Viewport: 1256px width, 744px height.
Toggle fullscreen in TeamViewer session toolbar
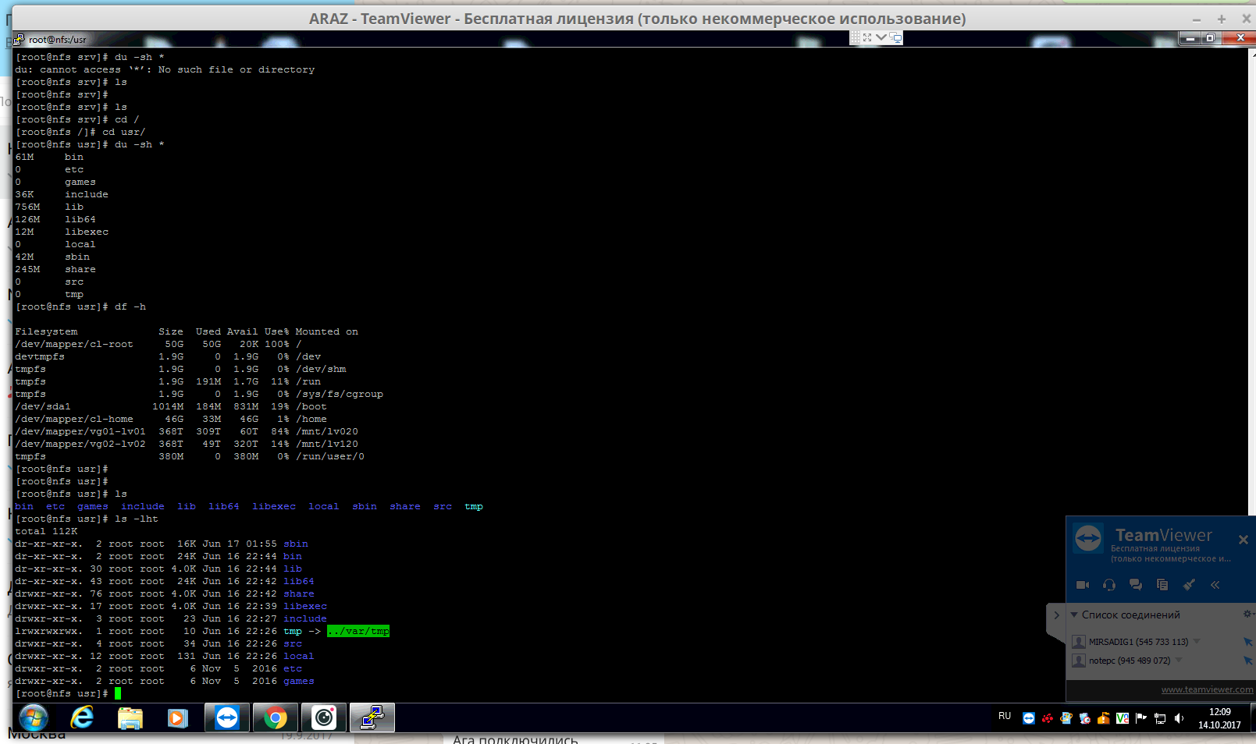pos(867,37)
